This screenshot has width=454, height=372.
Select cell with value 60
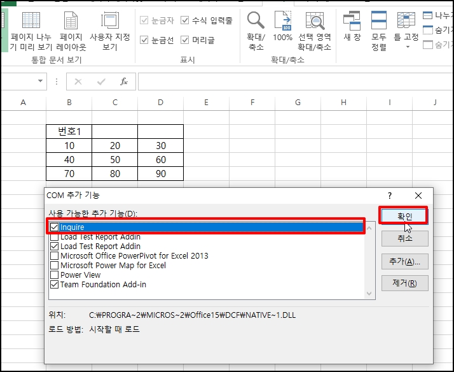pos(161,159)
